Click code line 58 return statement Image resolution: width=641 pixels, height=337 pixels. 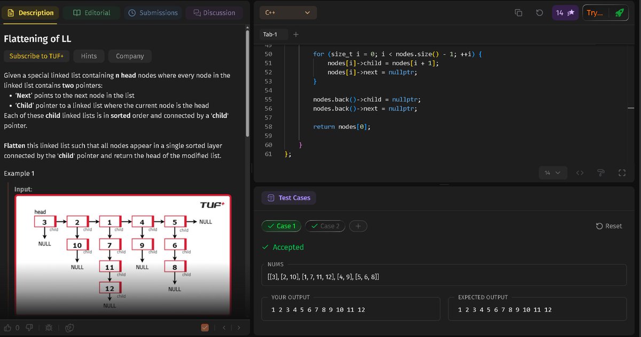click(x=341, y=127)
